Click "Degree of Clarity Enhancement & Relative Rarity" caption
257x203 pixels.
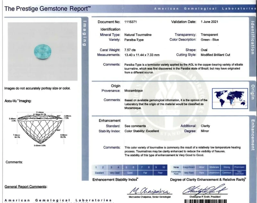[x=208, y=180]
